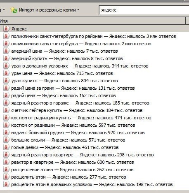Click the Import and backup star icon

click(14, 10)
